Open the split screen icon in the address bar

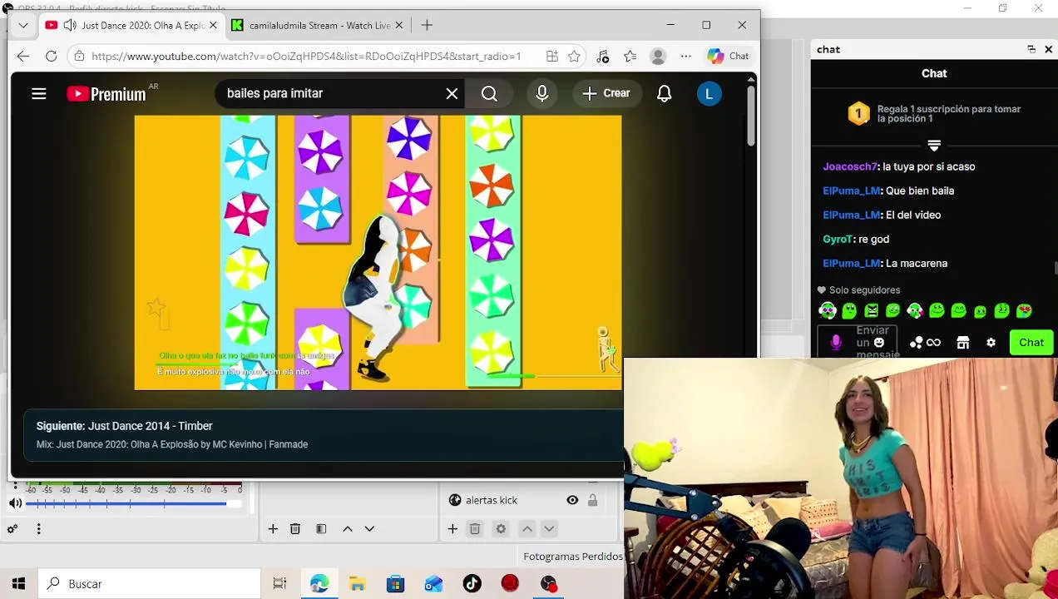(552, 56)
